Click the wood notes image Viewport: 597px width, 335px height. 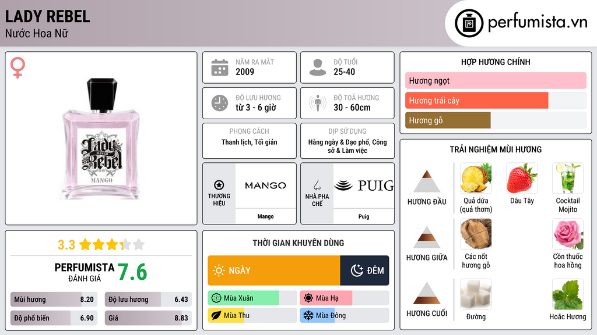(x=476, y=234)
